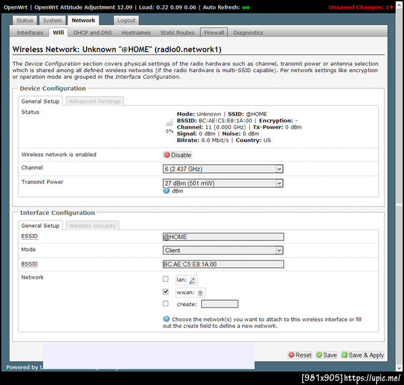Open the Transmit Power dropdown
404x385 pixels.
pyautogui.click(x=223, y=183)
